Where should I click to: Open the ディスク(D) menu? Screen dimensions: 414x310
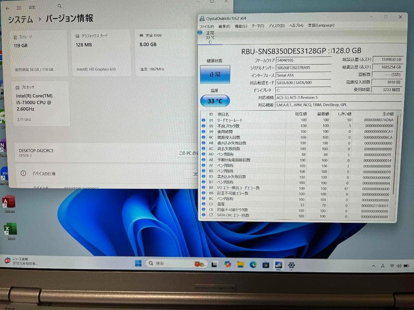tap(278, 25)
